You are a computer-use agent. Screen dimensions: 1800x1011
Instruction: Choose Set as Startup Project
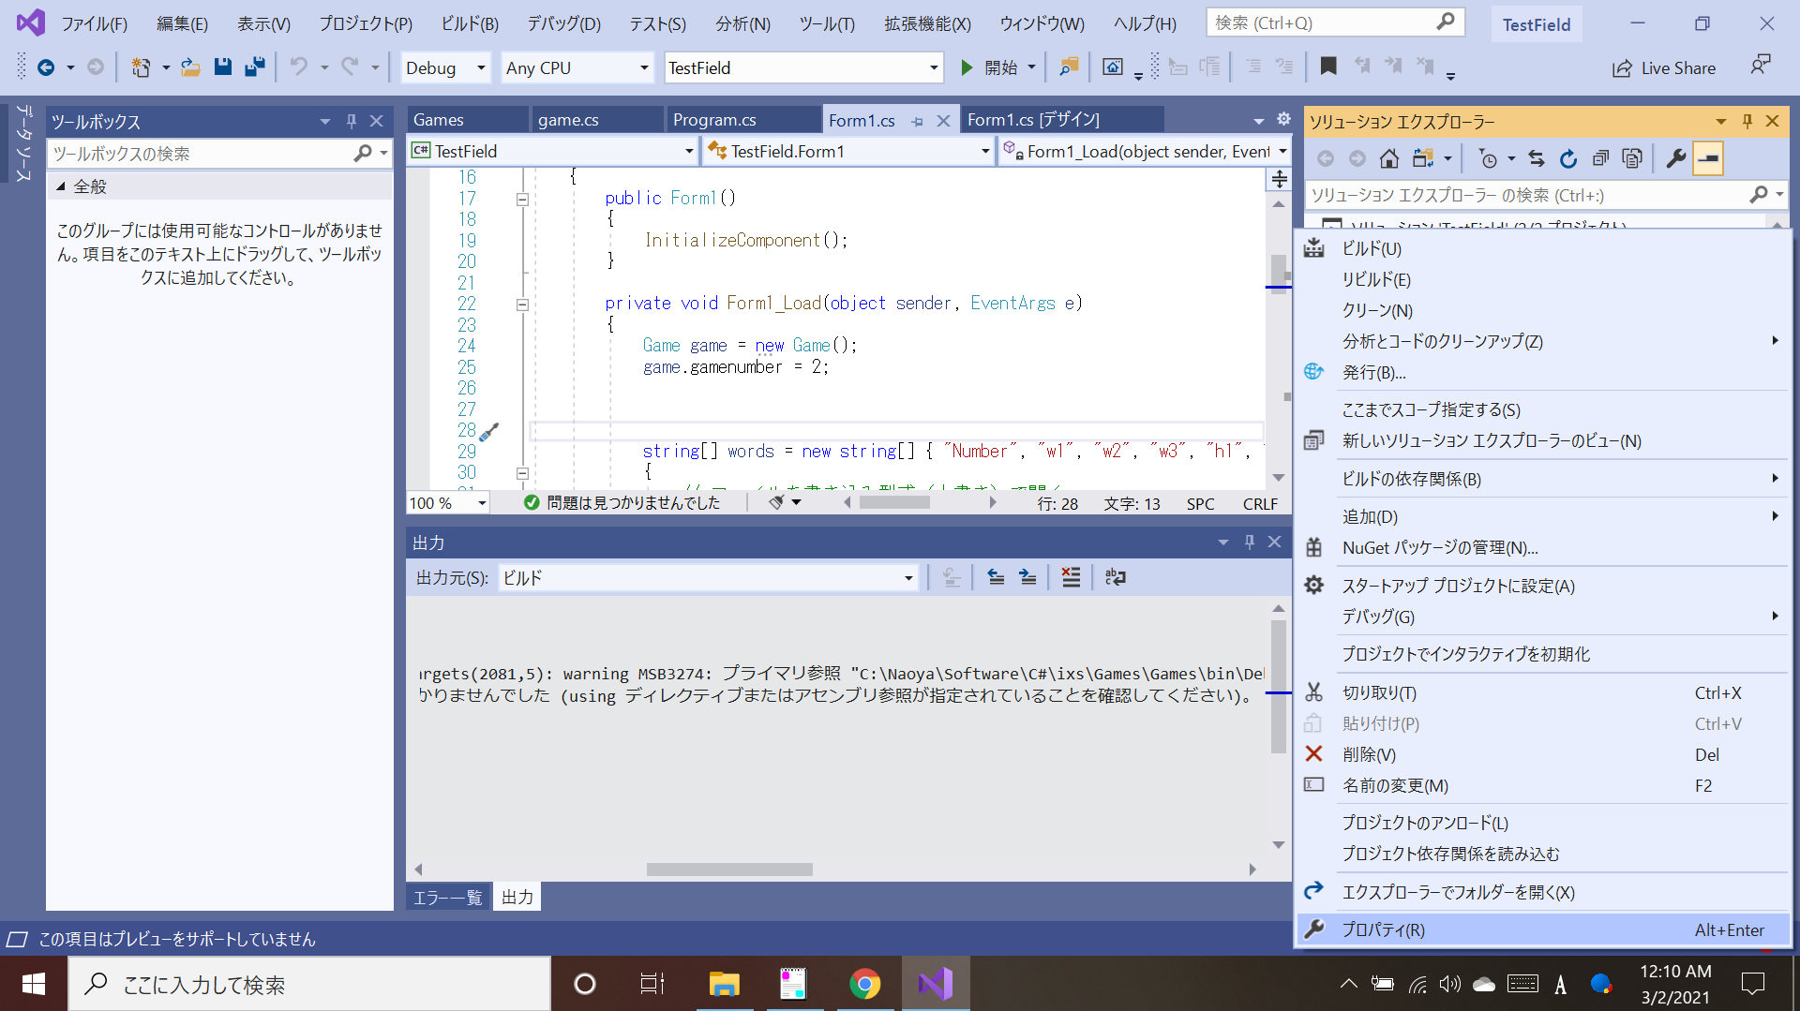coord(1458,586)
